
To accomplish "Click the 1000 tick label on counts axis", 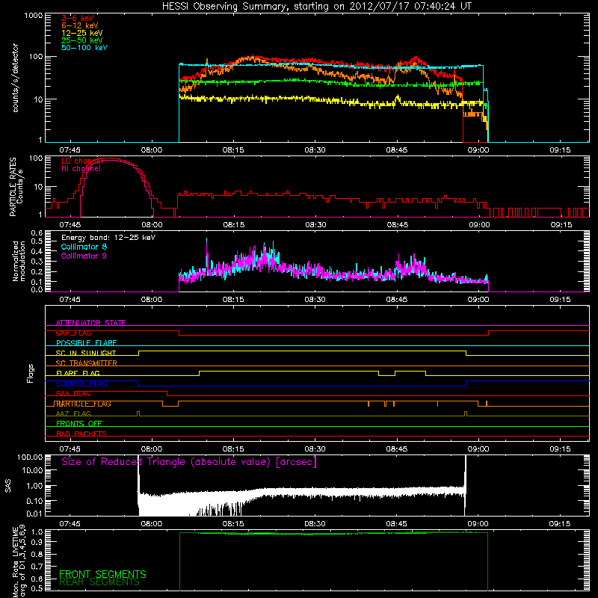I will (x=33, y=16).
